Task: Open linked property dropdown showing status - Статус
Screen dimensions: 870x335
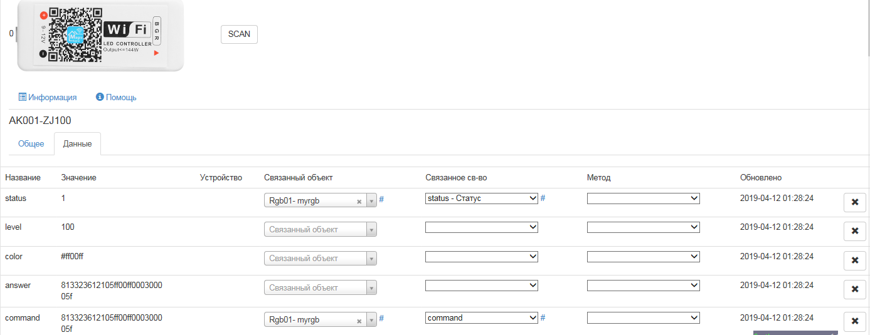Action: coord(481,198)
